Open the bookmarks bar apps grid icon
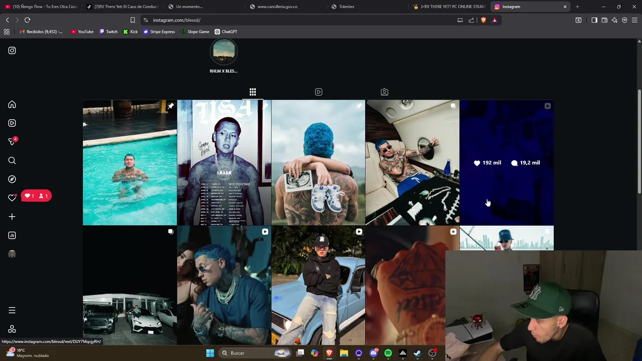Image resolution: width=642 pixels, height=361 pixels. pyautogui.click(x=7, y=32)
